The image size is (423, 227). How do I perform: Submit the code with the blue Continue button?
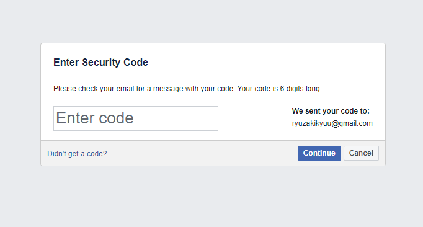[x=319, y=153]
